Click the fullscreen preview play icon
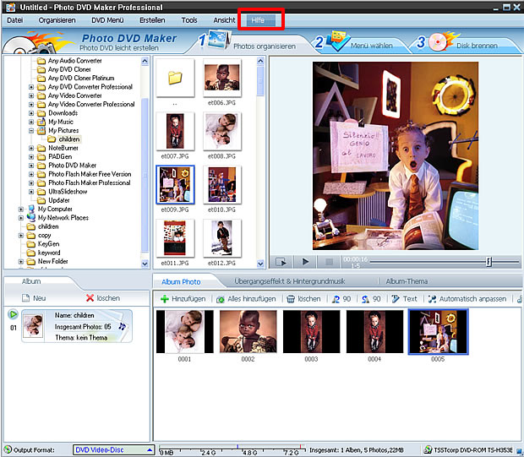 [x=281, y=262]
